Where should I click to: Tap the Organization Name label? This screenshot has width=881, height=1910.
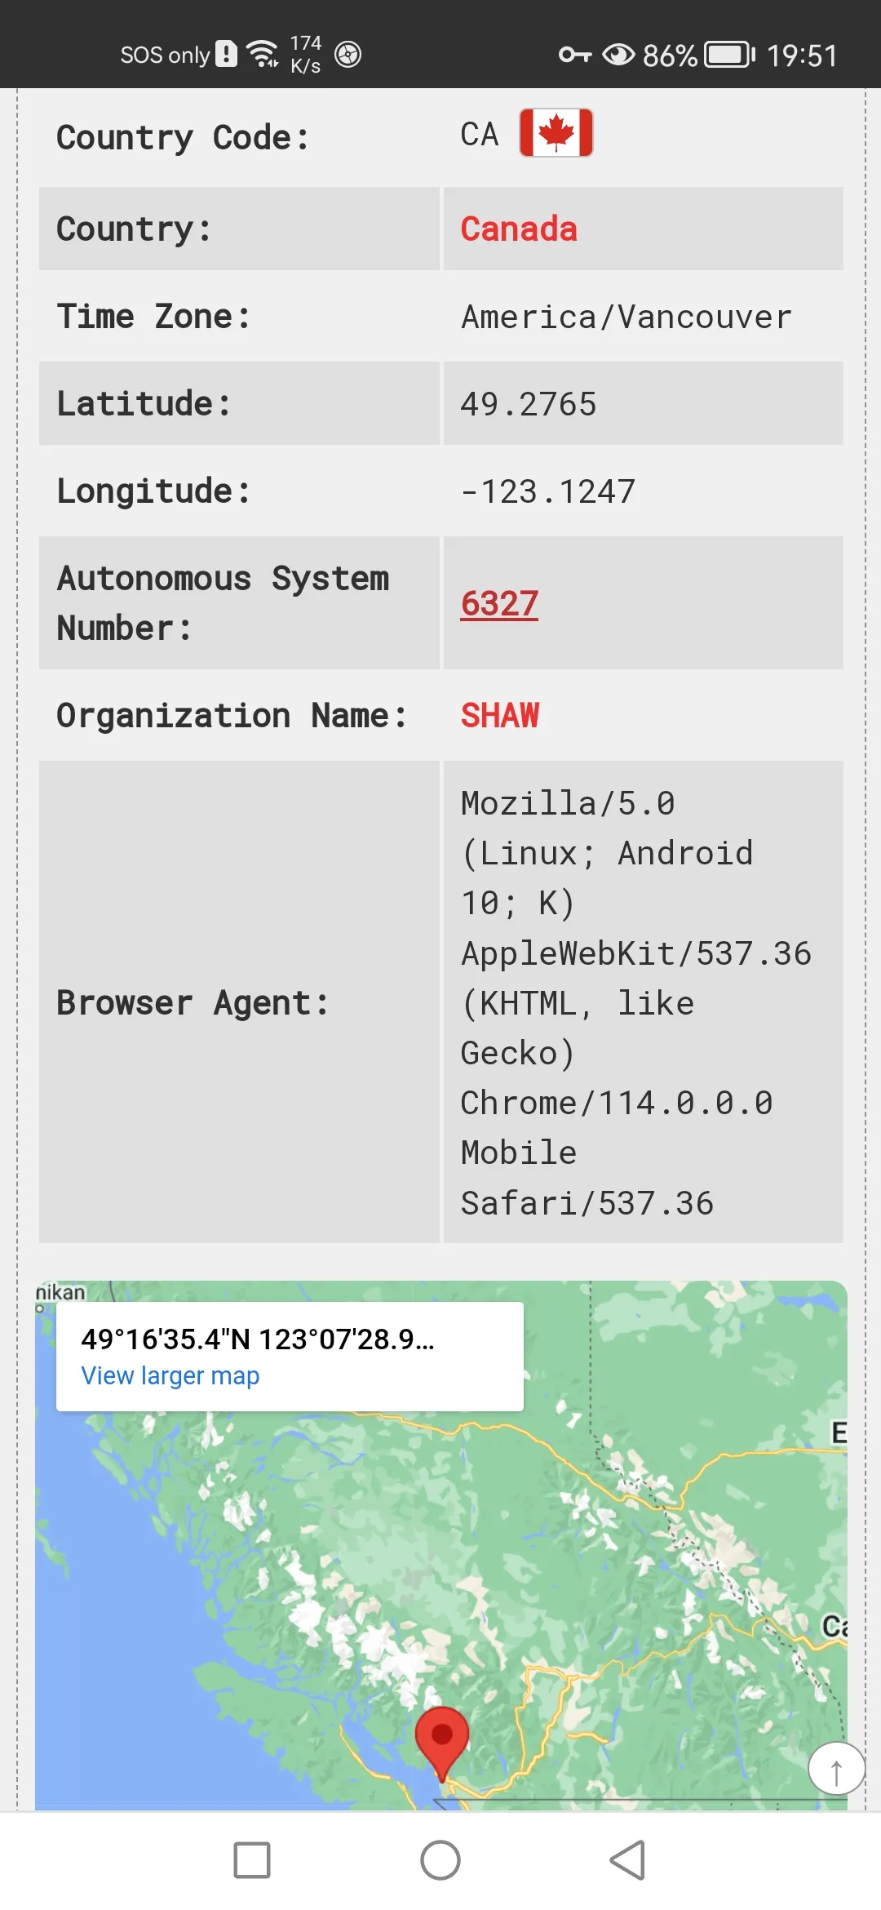[x=232, y=716]
